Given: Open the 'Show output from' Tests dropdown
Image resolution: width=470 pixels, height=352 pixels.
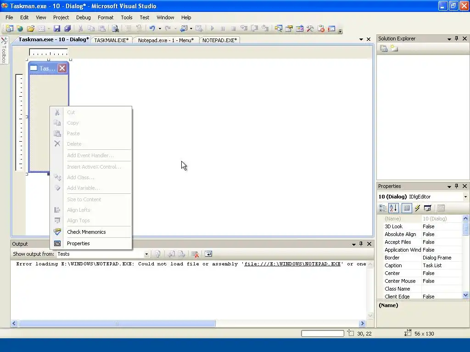Looking at the screenshot, I should tap(146, 254).
